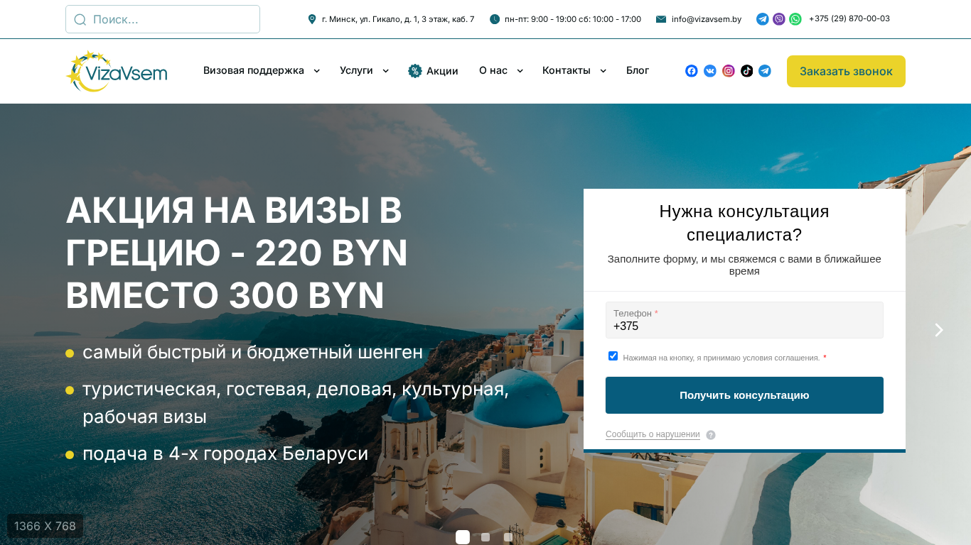
Task: Open the Viber contact icon
Action: 779,19
